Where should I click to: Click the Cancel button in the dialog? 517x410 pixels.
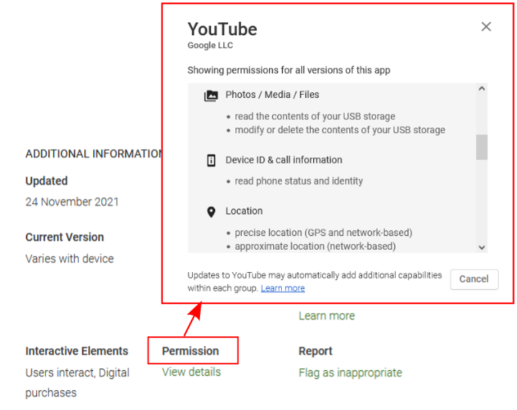474,279
